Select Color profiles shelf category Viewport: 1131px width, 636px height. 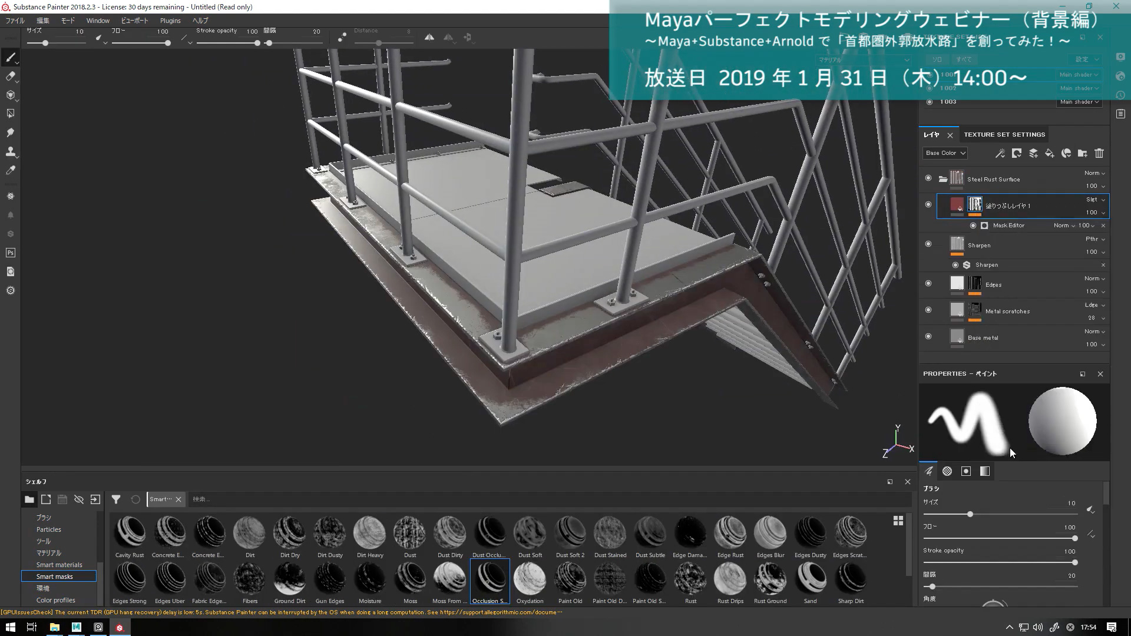56,600
